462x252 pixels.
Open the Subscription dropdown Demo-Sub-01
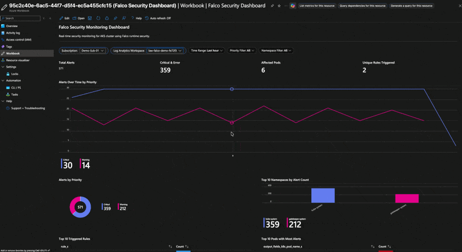click(92, 51)
